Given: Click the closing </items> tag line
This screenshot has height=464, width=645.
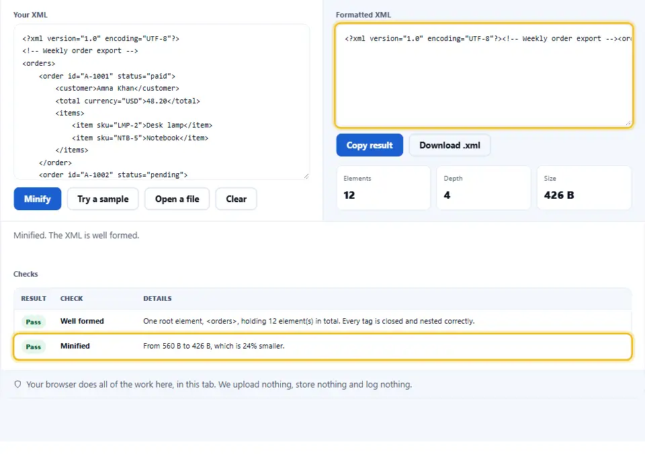Looking at the screenshot, I should pos(72,150).
